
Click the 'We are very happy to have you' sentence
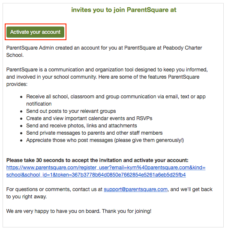tap(54, 211)
